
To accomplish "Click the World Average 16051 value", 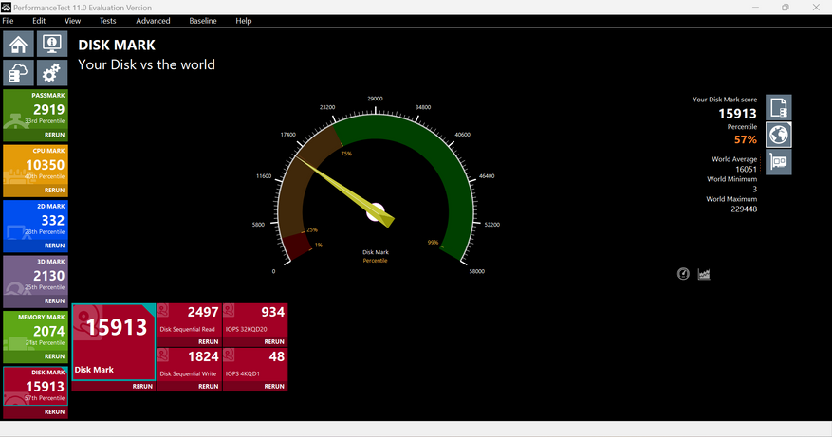I will (746, 169).
